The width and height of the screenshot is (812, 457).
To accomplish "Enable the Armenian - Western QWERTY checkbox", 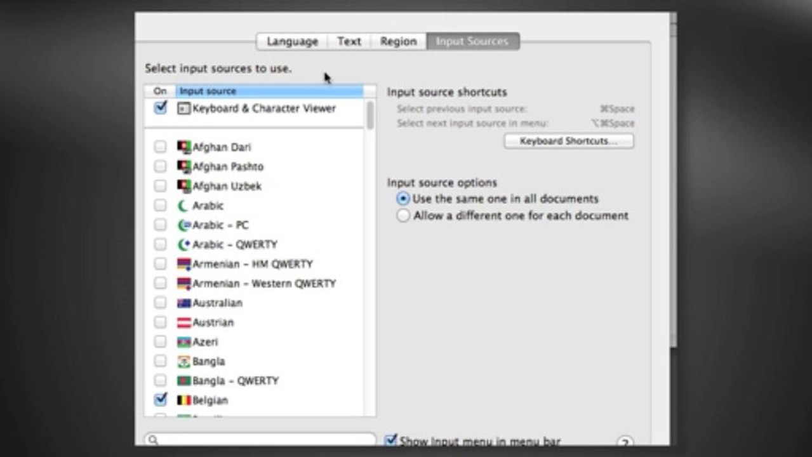I will [x=161, y=283].
